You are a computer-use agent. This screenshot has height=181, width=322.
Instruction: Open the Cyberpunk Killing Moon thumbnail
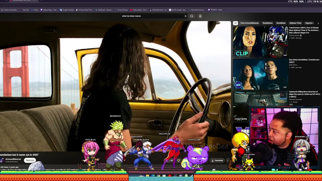(x=260, y=99)
